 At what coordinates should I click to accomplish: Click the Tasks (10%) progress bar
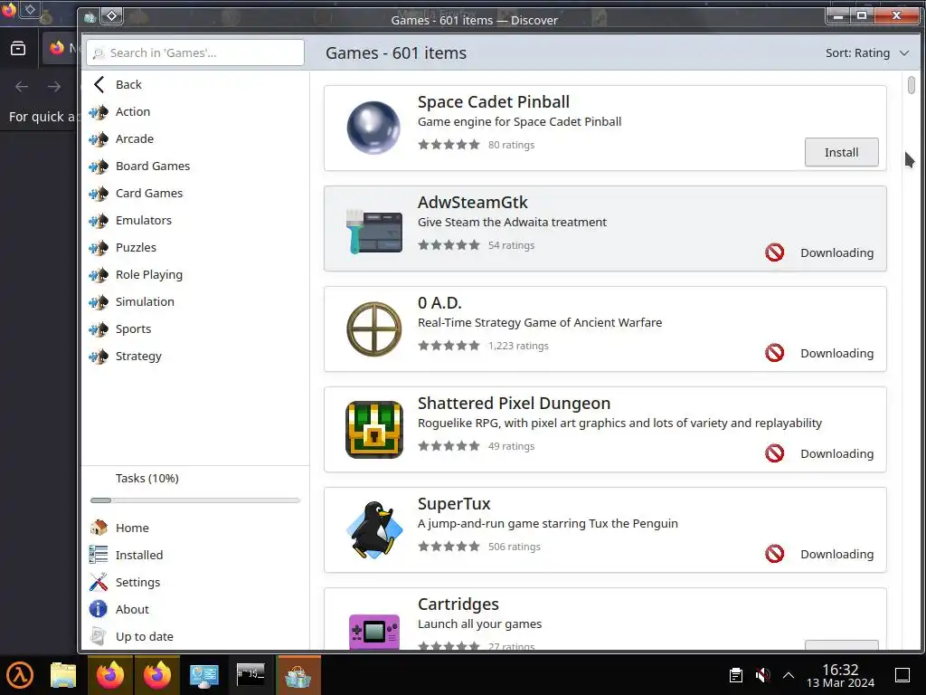195,500
